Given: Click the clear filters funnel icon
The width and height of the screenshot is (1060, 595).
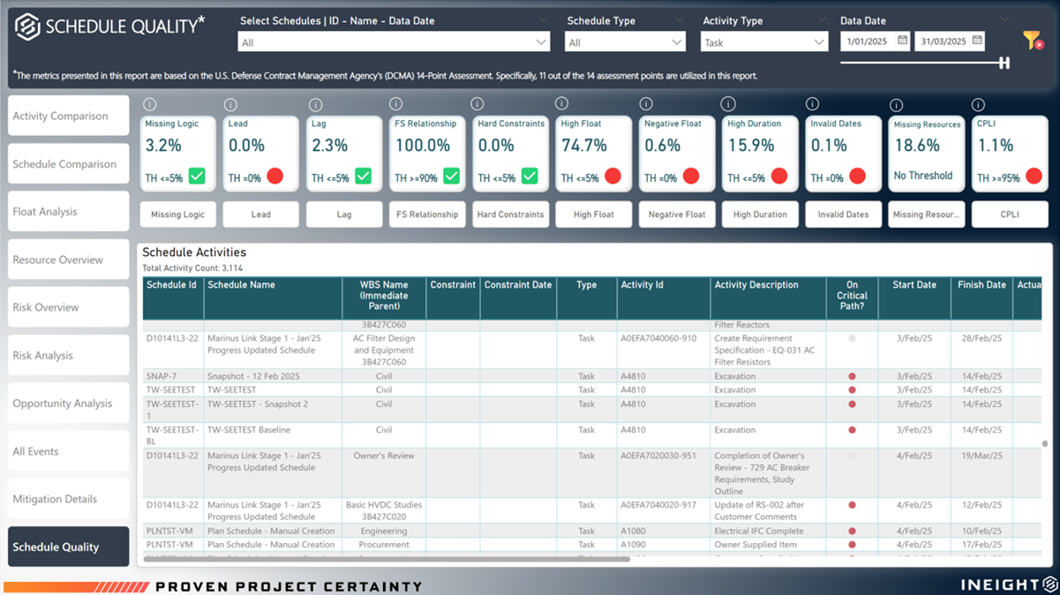Looking at the screenshot, I should pyautogui.click(x=1032, y=40).
